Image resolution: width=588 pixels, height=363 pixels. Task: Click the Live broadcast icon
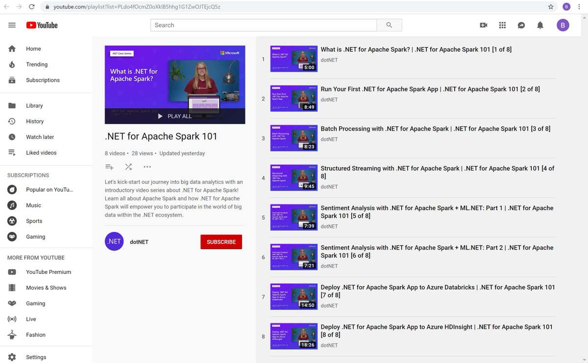point(12,319)
